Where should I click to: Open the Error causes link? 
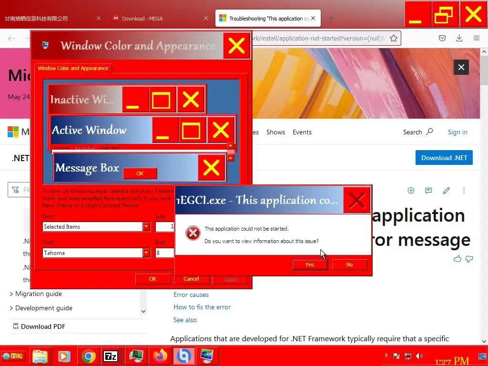pos(191,295)
